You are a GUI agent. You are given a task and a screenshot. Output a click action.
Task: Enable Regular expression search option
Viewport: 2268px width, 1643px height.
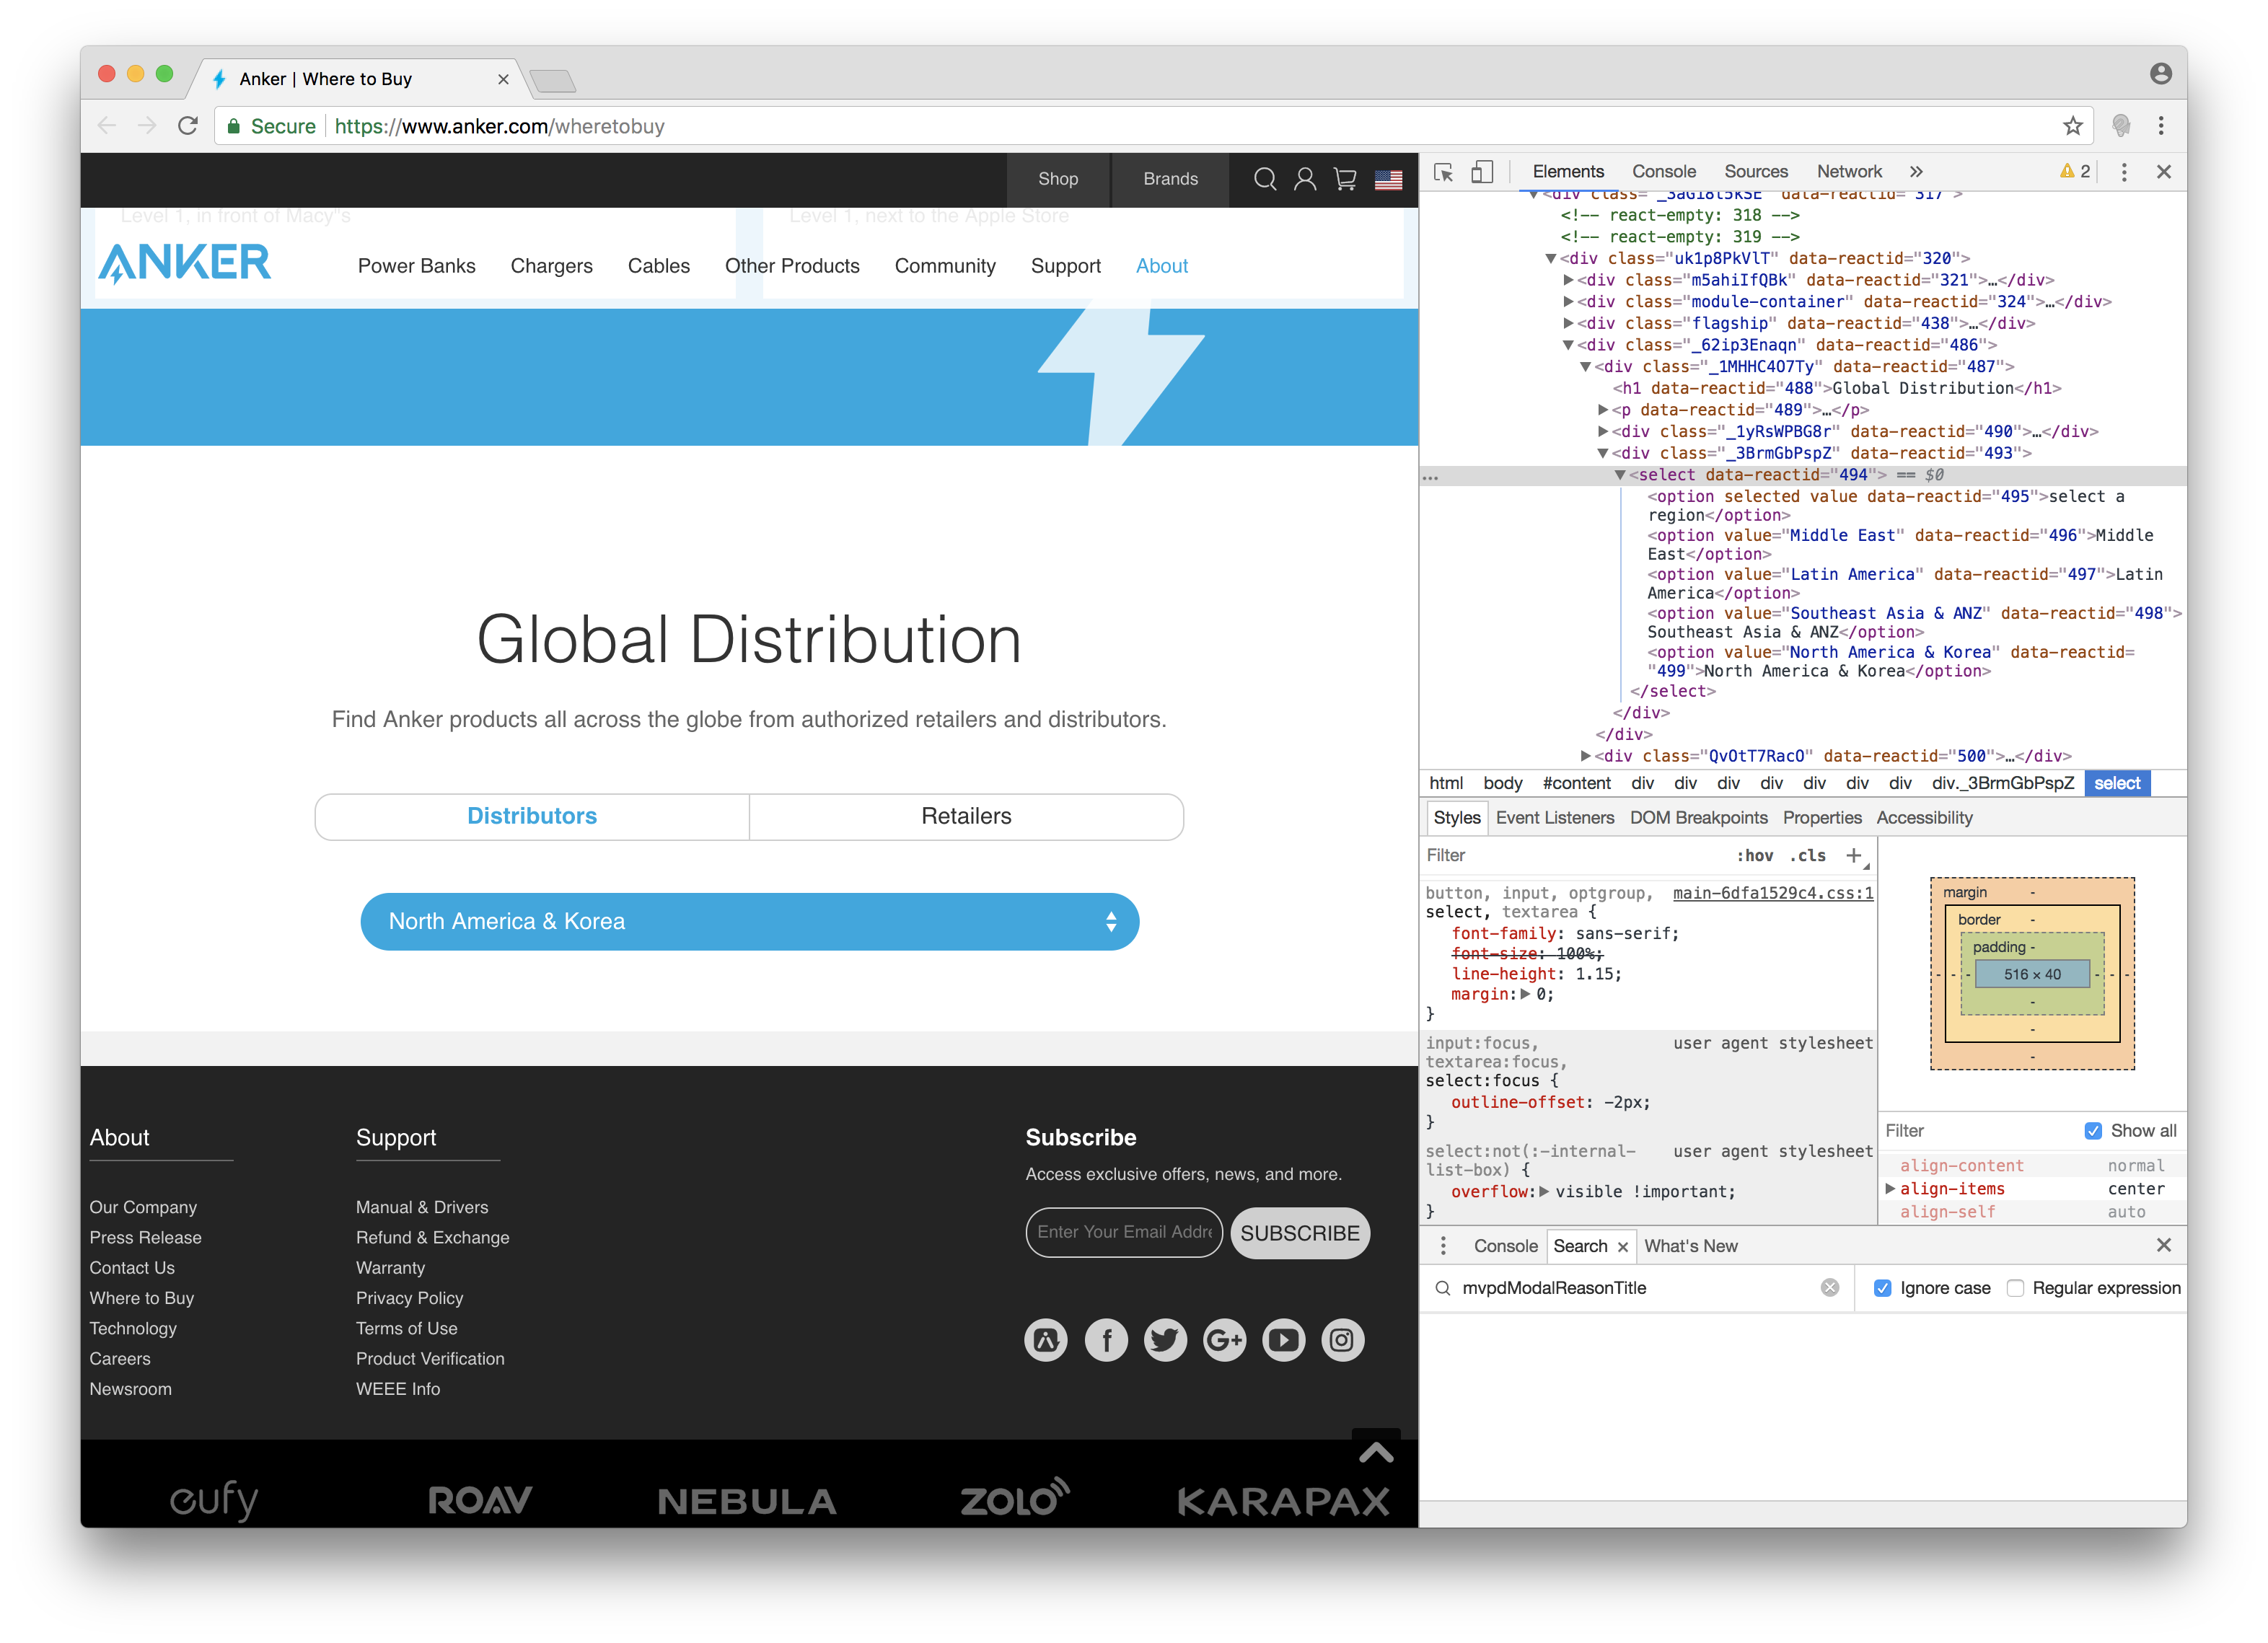point(2017,1288)
